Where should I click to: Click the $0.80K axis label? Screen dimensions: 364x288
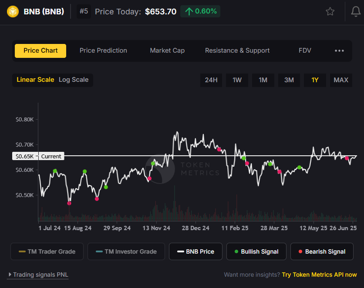coord(25,120)
